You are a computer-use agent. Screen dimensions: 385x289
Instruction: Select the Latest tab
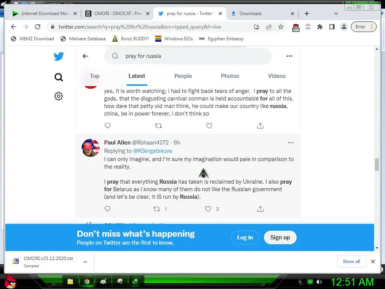point(137,76)
